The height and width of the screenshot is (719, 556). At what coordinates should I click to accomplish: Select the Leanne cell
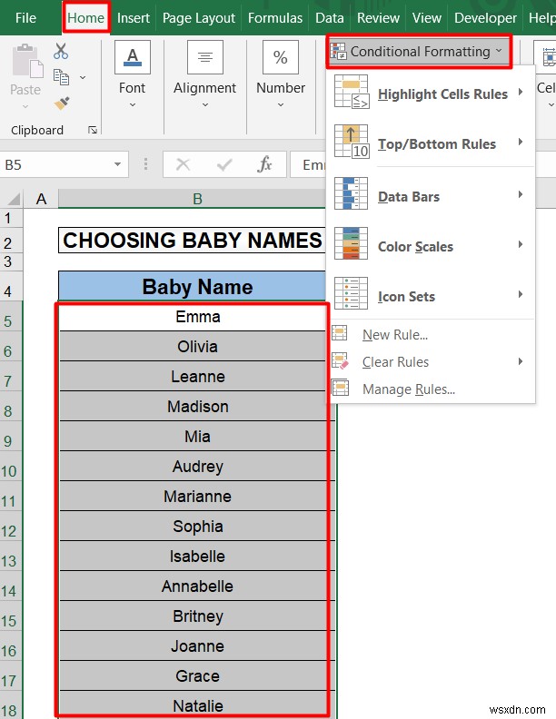(197, 376)
